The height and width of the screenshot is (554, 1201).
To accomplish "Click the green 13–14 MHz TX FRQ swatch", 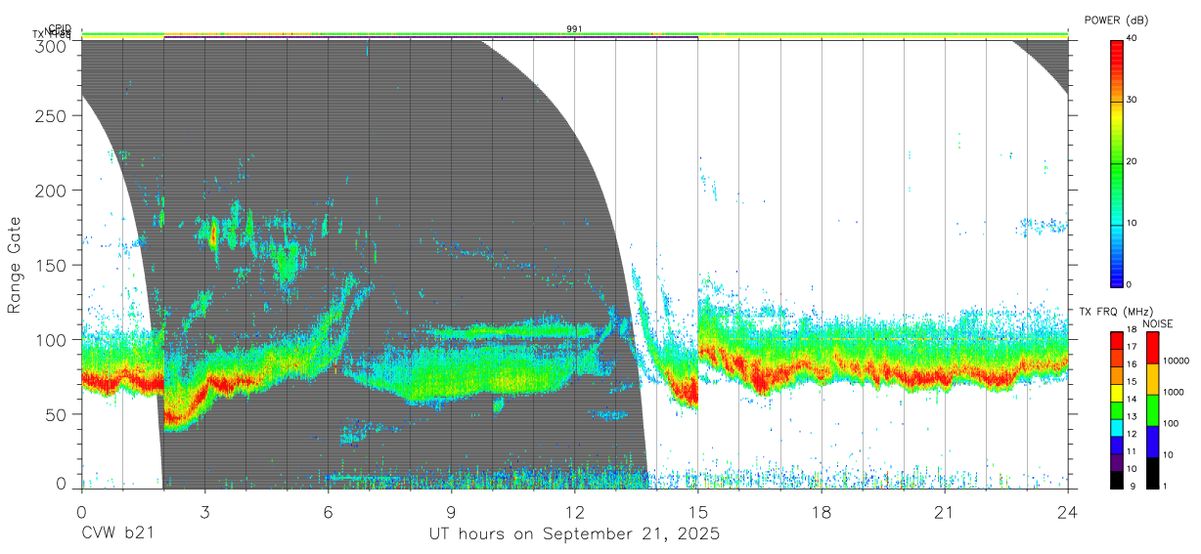I will point(1116,410).
